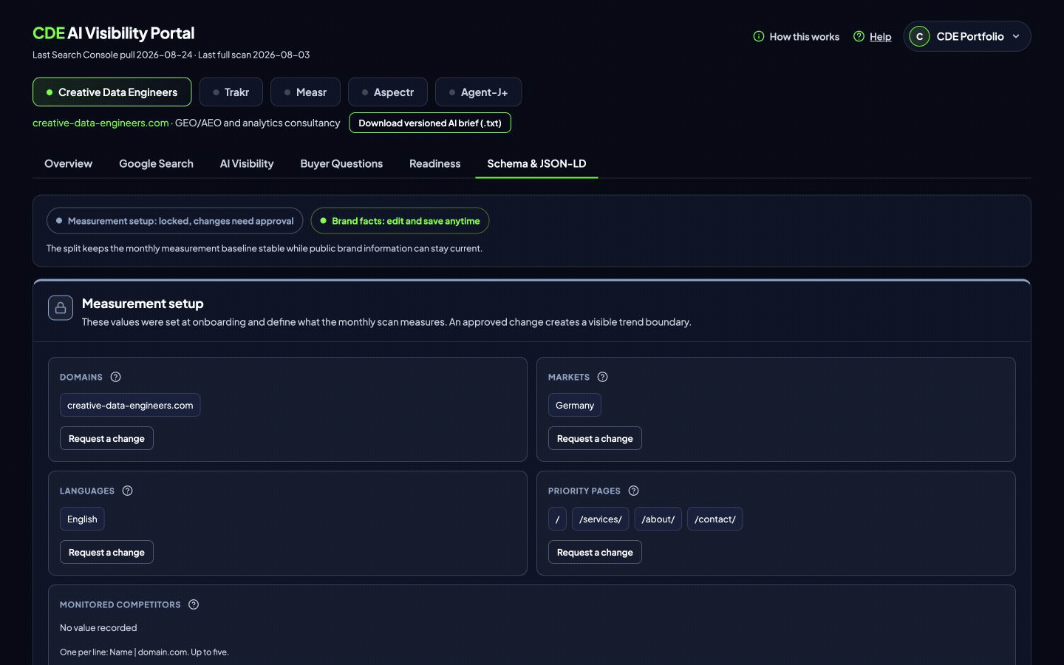Open the Readiness tab
Image resolution: width=1064 pixels, height=665 pixels.
tap(434, 163)
